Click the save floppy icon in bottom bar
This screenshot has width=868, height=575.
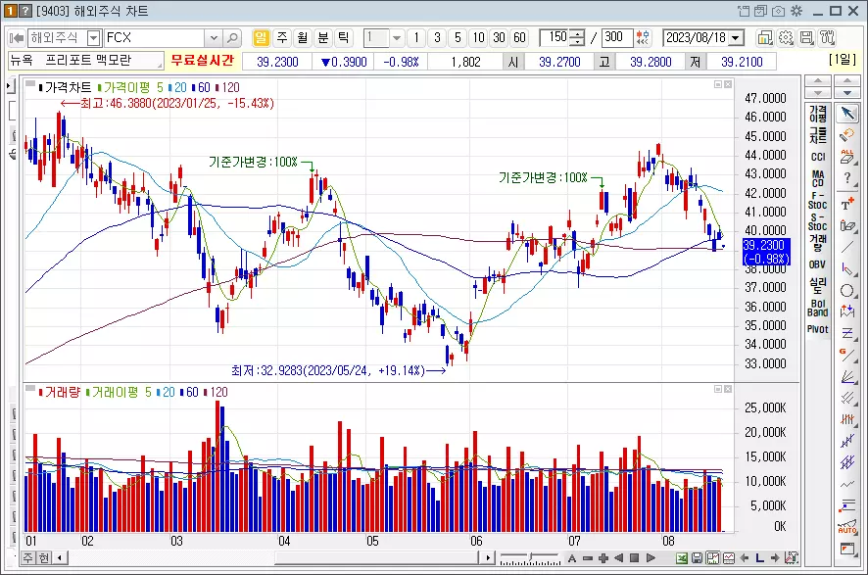[697, 557]
